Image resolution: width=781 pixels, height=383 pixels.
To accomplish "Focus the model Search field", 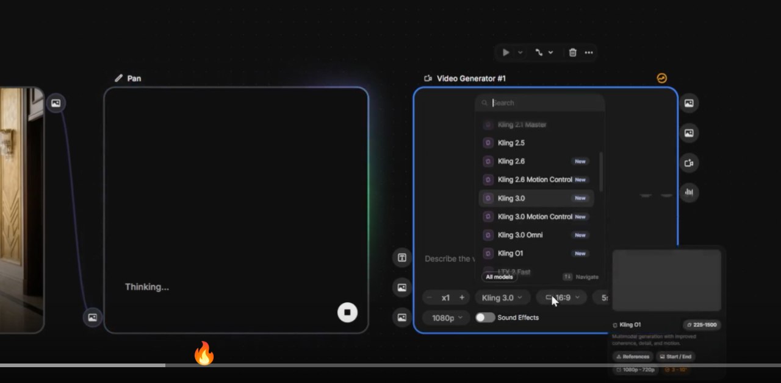I will click(543, 103).
